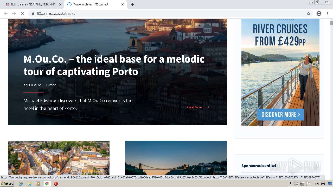Image resolution: width=333 pixels, height=187 pixels.
Task: Go forward in browser history
Action: point(14,14)
